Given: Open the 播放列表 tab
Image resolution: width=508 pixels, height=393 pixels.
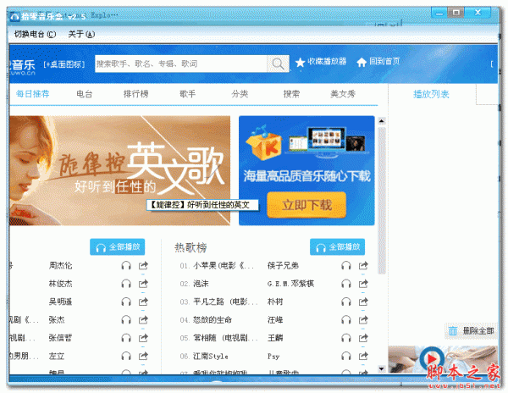Looking at the screenshot, I should click(x=431, y=94).
